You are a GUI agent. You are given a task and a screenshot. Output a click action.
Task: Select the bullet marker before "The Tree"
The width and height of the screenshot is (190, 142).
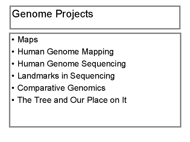(x=13, y=100)
